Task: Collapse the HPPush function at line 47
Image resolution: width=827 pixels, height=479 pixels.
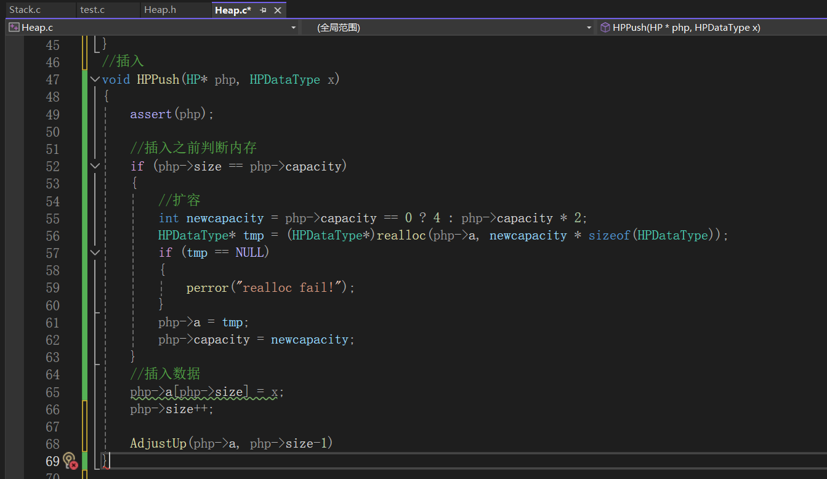Action: [x=95, y=79]
